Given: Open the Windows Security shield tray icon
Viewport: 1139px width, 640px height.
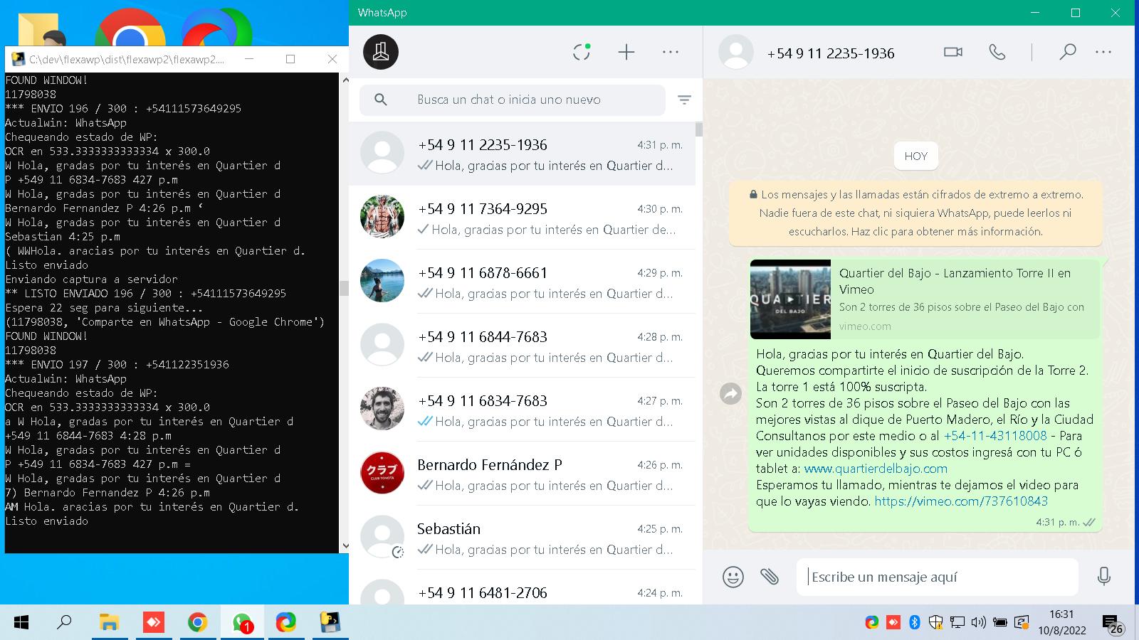Looking at the screenshot, I should (x=935, y=623).
